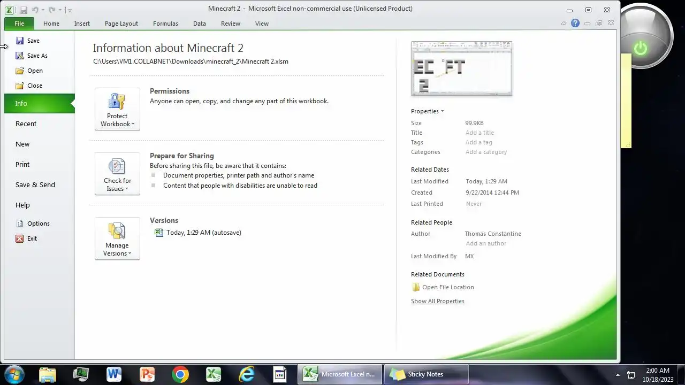This screenshot has width=685, height=385.
Task: Launch Google Chrome from the taskbar
Action: click(180, 374)
